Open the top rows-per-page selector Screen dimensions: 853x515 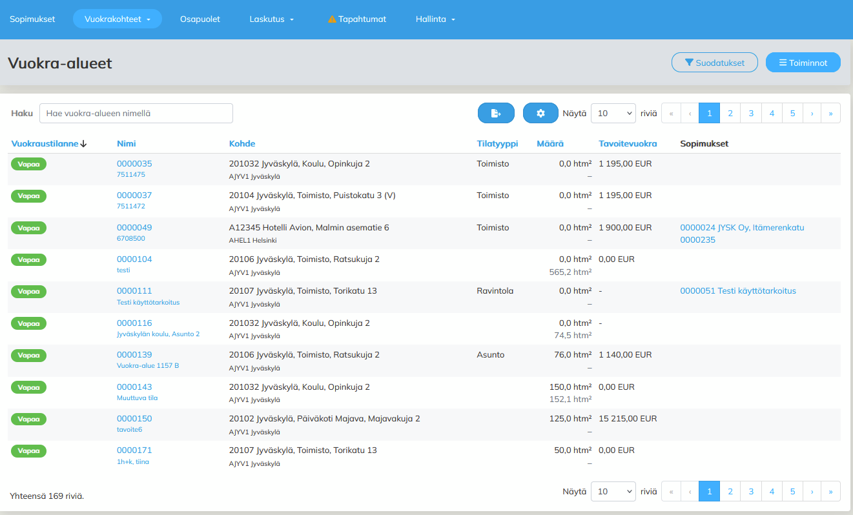pos(613,113)
